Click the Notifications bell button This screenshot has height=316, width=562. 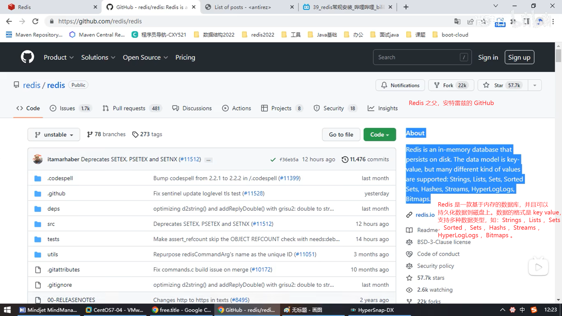tap(400, 85)
